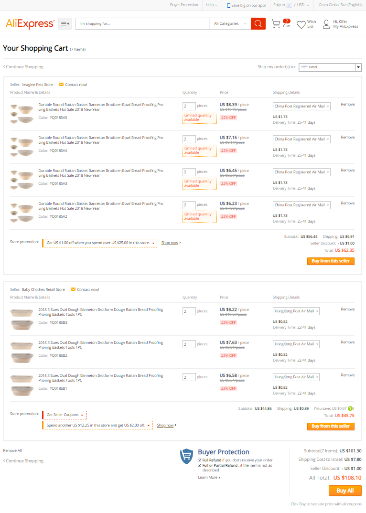366x513 pixels.
Task: Click the Remove All link
Action: coord(12,450)
